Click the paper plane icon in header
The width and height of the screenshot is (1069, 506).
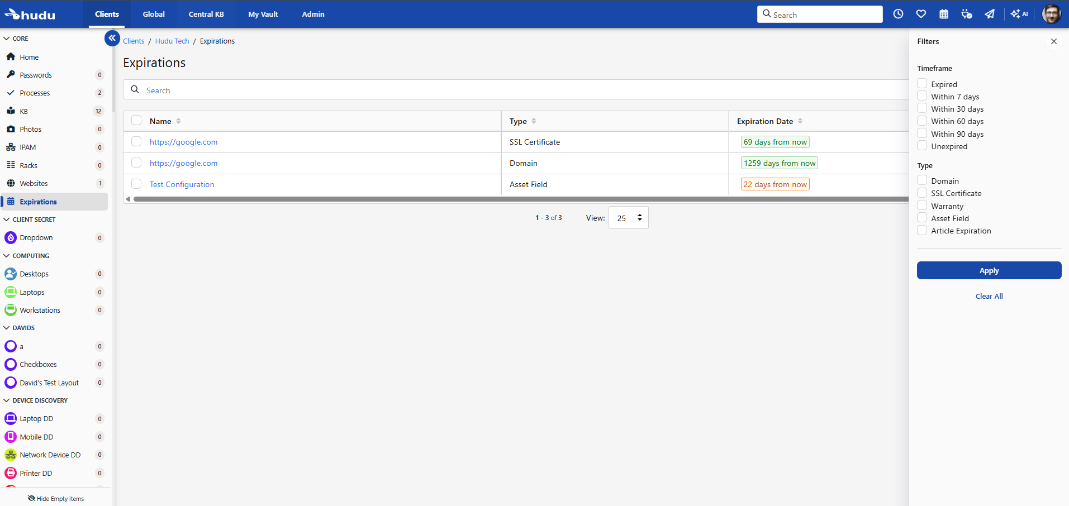(x=990, y=14)
